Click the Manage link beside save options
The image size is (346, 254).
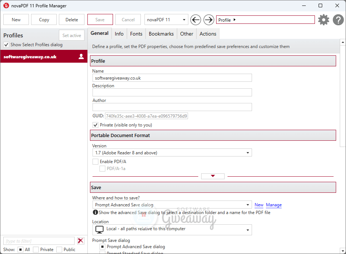274,205
